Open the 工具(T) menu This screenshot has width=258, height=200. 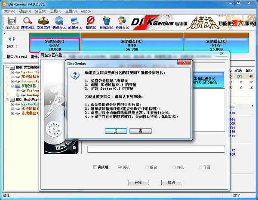pyautogui.click(x=55, y=11)
